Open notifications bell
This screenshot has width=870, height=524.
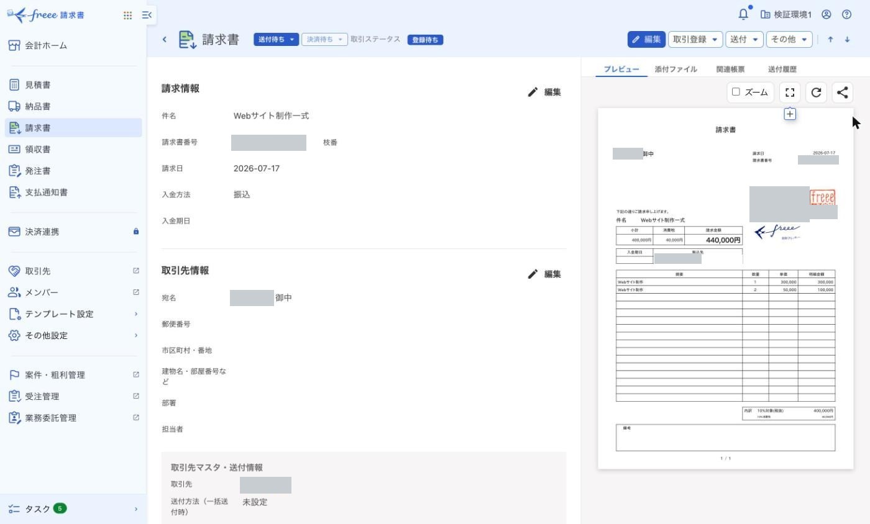743,14
